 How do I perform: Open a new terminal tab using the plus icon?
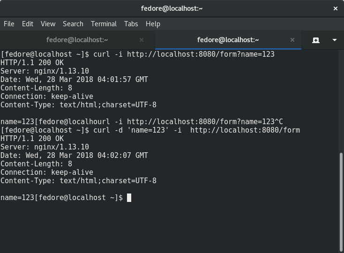pyautogui.click(x=316, y=40)
